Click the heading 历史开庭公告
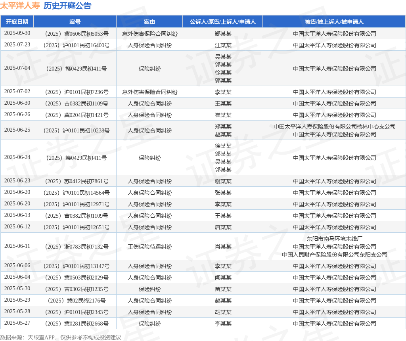Viewport: 406px width, 341px height. pos(67,6)
